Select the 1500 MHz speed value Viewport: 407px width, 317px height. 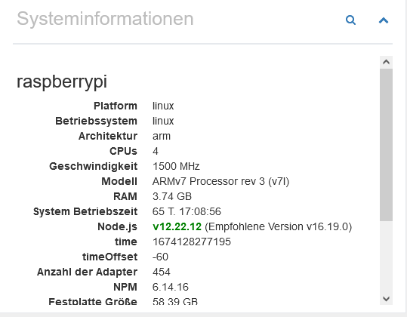(176, 166)
